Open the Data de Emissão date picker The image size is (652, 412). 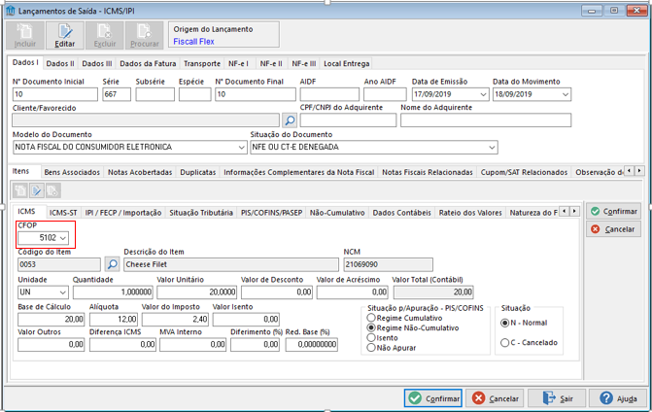pyautogui.click(x=483, y=94)
